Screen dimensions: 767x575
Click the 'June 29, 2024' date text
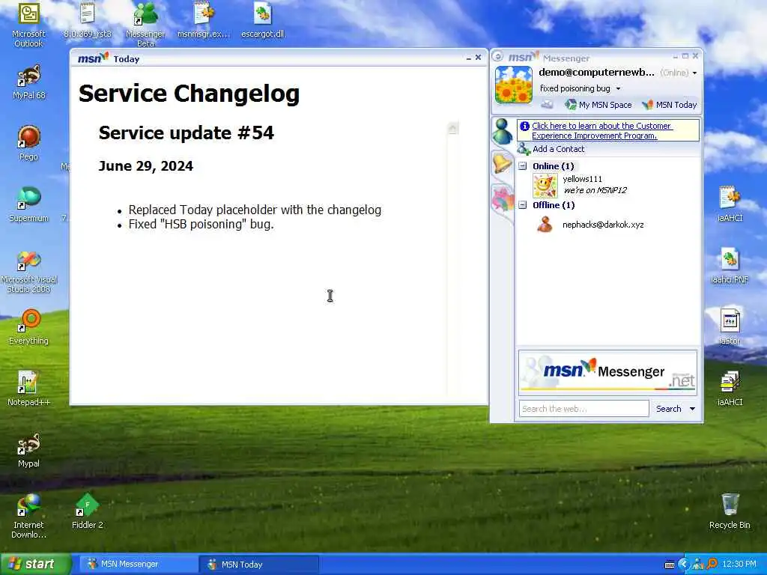(x=146, y=166)
